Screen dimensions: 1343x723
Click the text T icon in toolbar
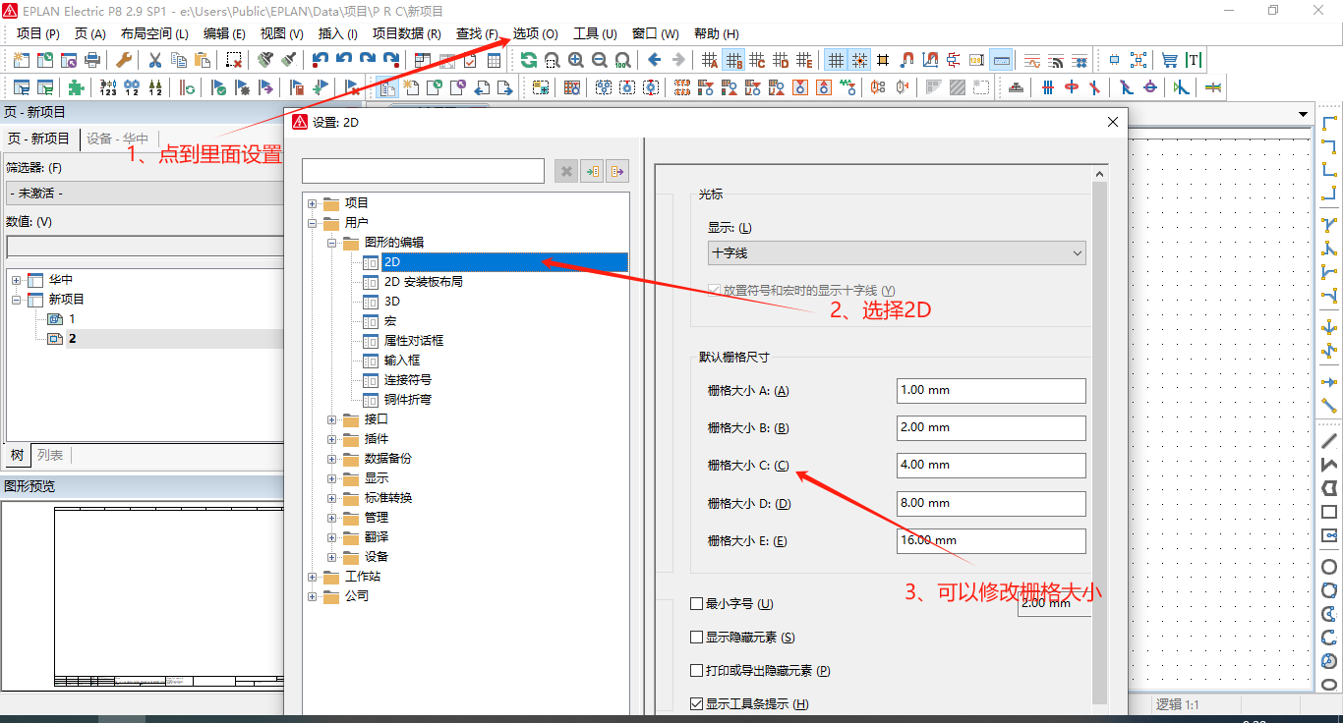[x=1193, y=60]
